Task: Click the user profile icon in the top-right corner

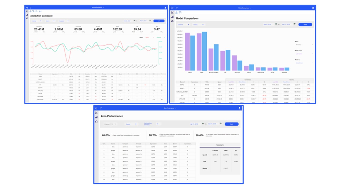Action: (x=313, y=8)
